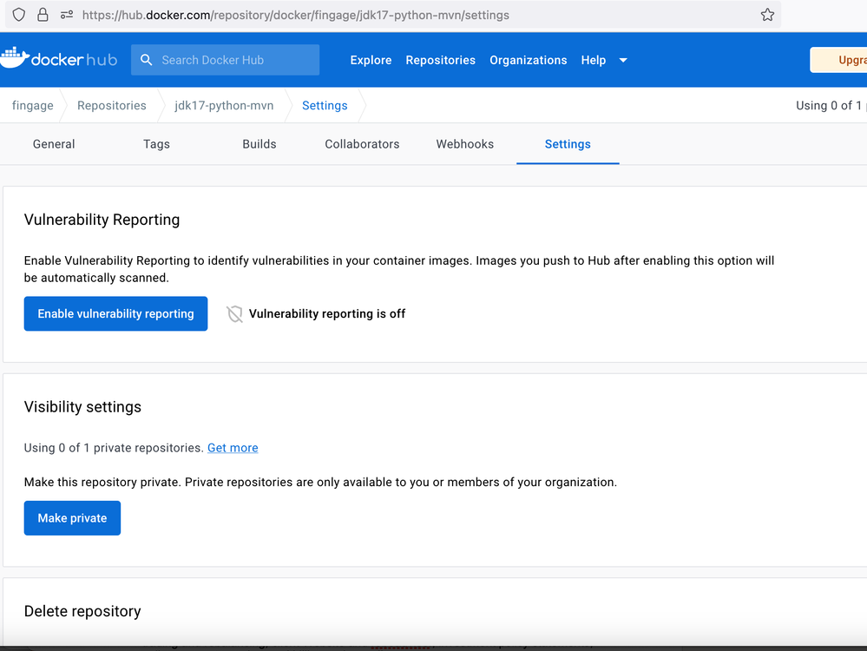Screen dimensions: 867x651
Task: Open site security lock icon
Action: click(x=43, y=15)
